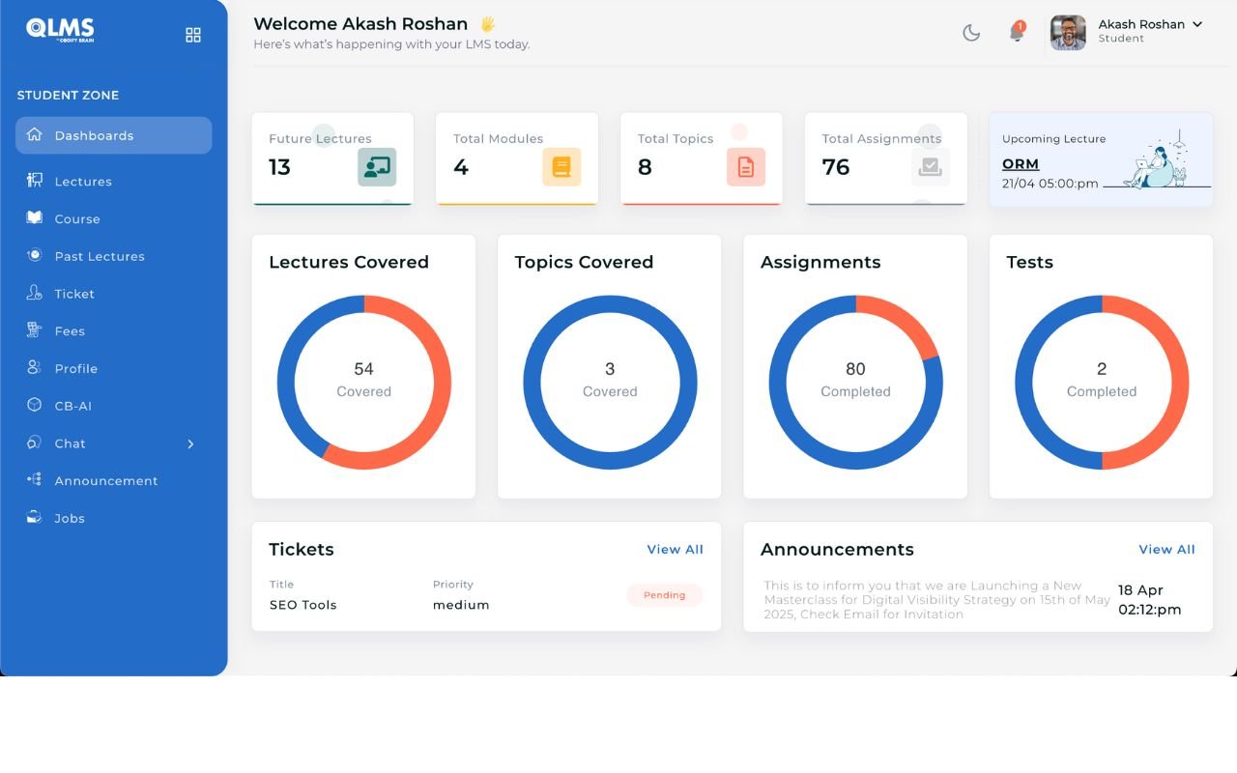The image size is (1237, 773).
Task: Click the Total Modules book icon
Action: 561,167
